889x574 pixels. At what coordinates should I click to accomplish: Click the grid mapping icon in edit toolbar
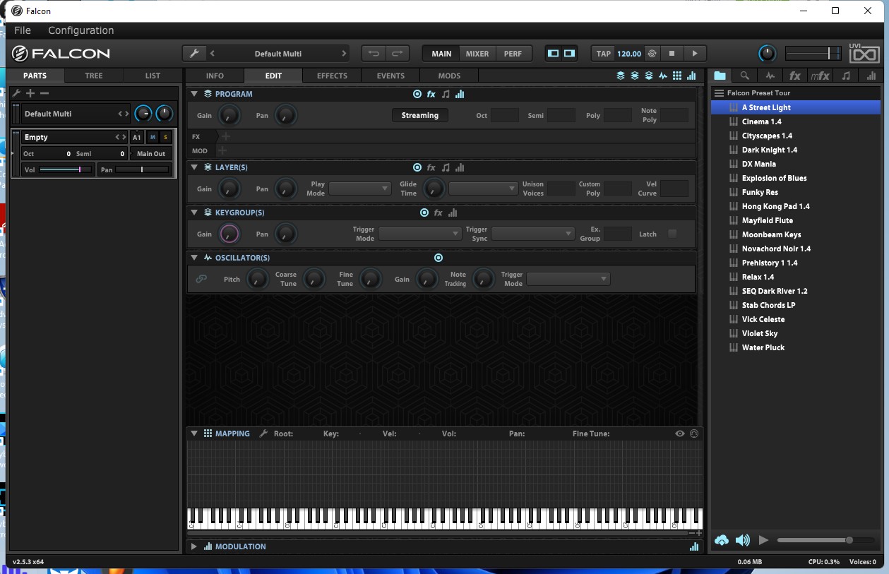(677, 76)
